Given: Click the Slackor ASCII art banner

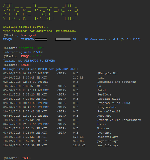Looking at the screenshot, I should [x=41, y=11].
